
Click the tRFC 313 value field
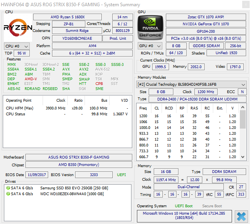pyautogui.click(x=241, y=194)
